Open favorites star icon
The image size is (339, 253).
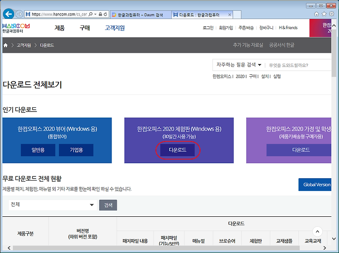(324, 14)
